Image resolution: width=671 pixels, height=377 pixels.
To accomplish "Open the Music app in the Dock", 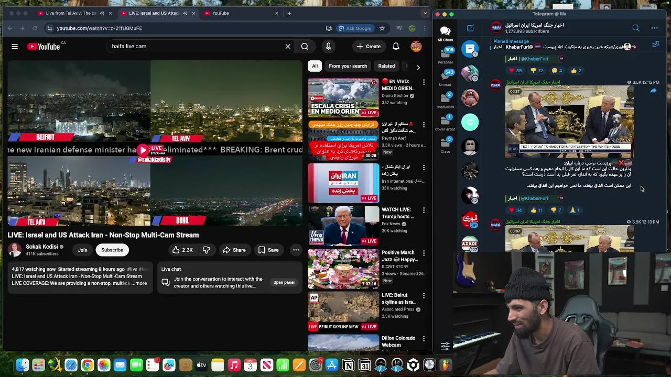I will pyautogui.click(x=234, y=365).
